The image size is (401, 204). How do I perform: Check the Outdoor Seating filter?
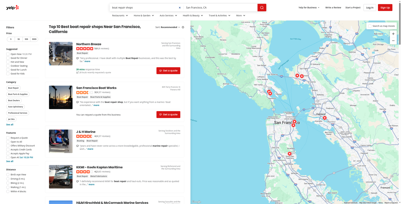pyautogui.click(x=8, y=66)
